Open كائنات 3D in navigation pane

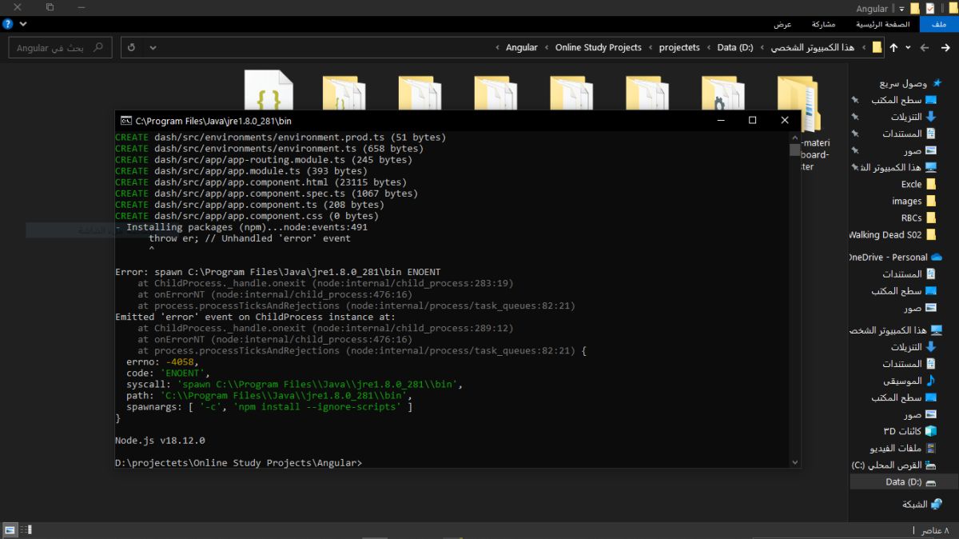coord(909,431)
